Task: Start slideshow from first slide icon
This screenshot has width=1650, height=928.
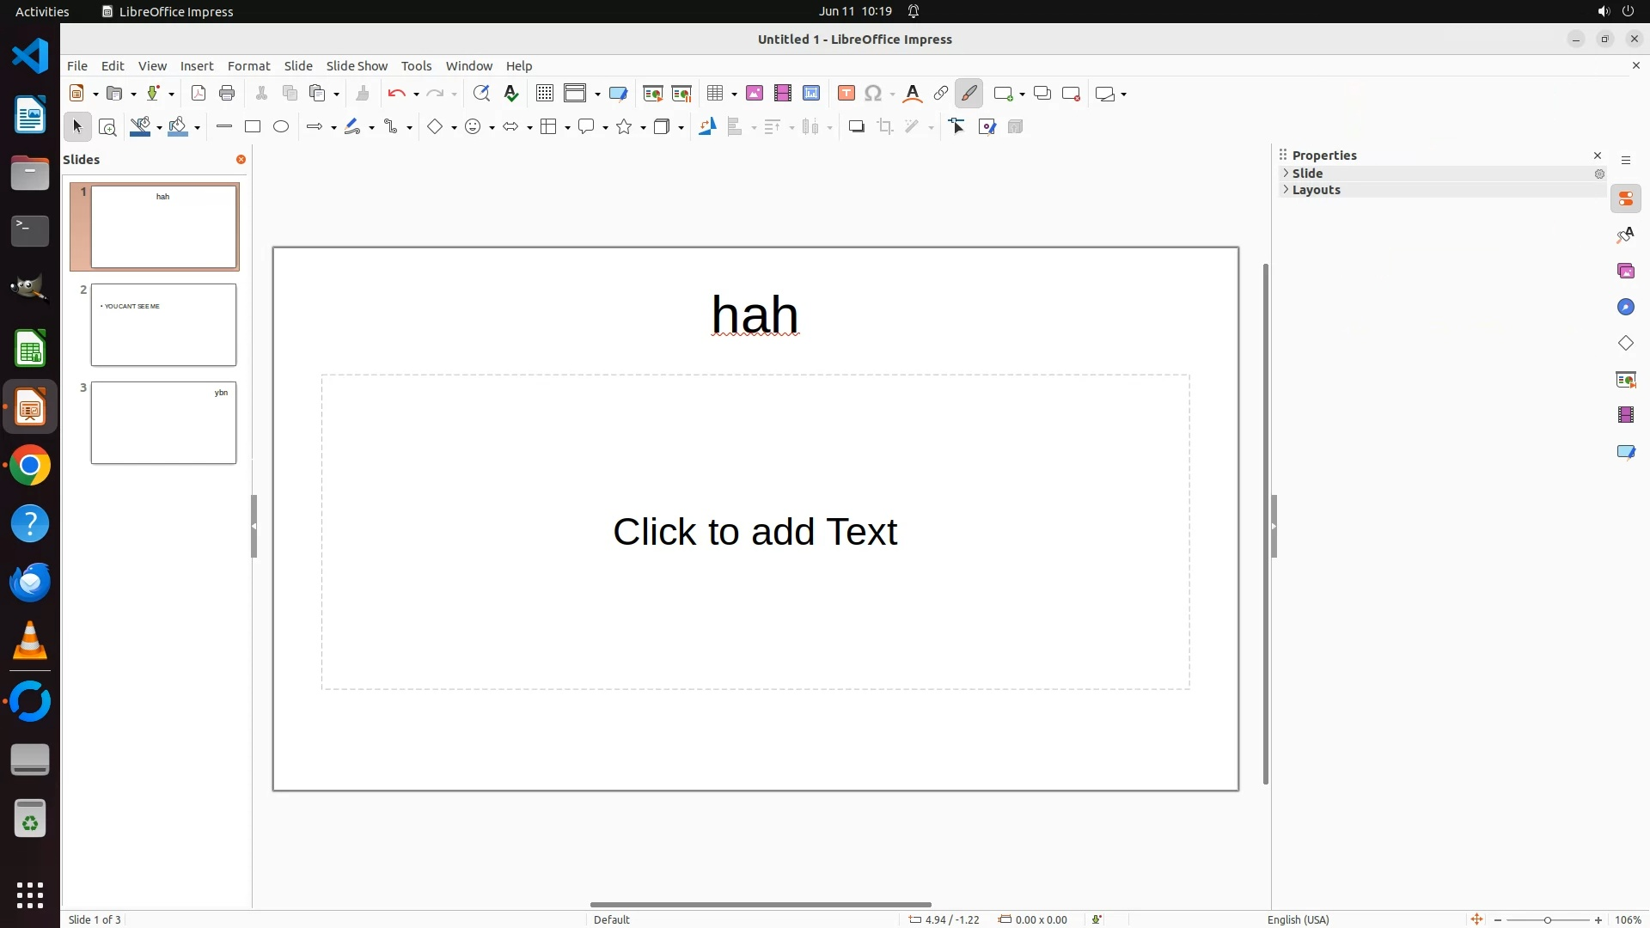Action: click(x=652, y=94)
